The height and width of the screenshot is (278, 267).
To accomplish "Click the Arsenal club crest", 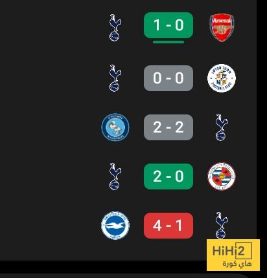I will tap(222, 28).
